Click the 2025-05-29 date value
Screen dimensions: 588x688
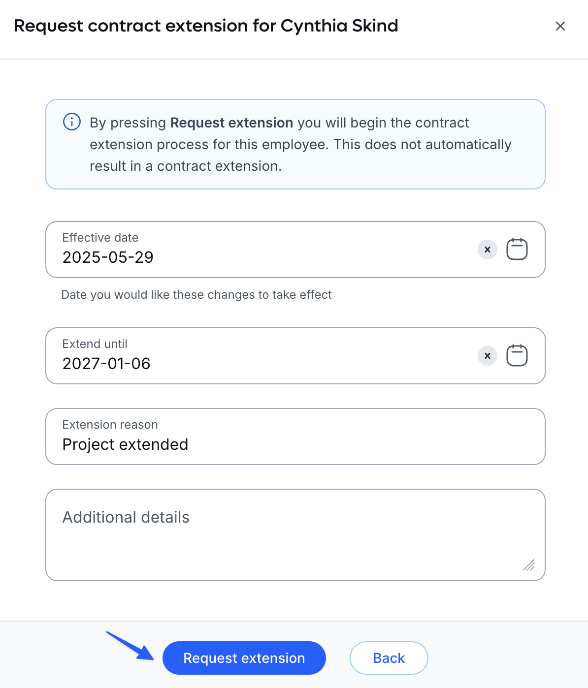click(108, 257)
